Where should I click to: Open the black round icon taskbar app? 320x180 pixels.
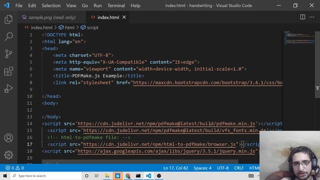(159, 175)
